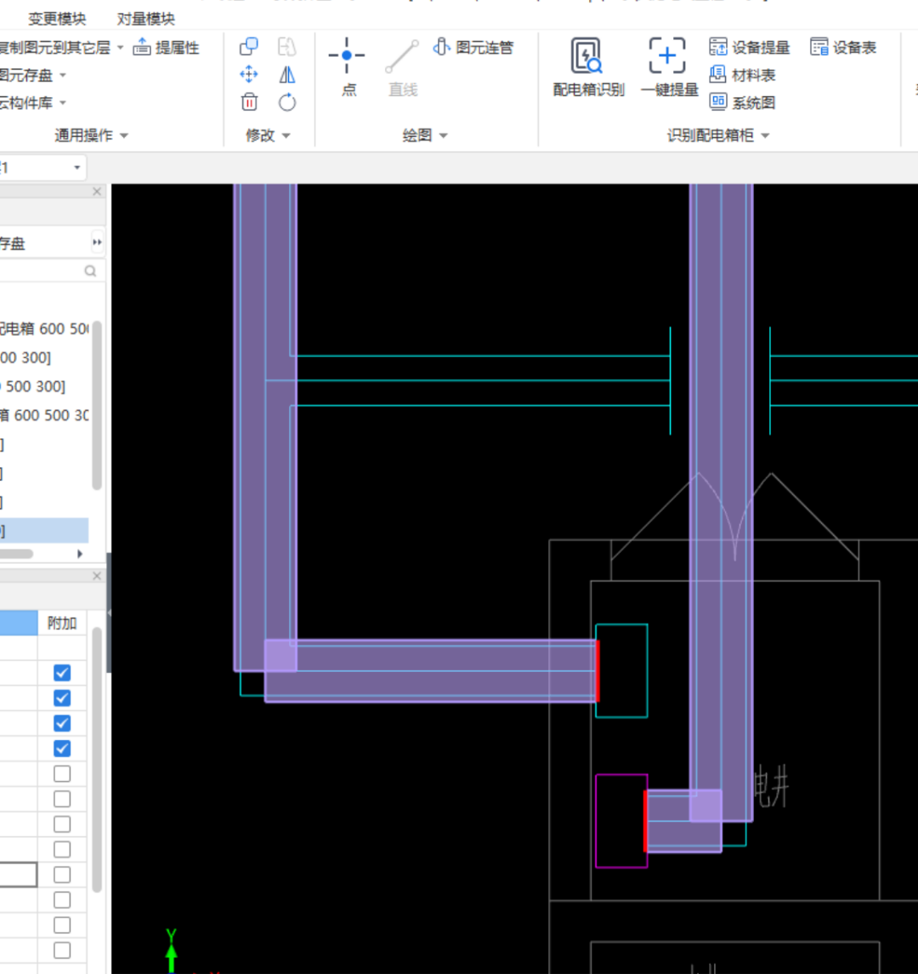Select the '箱 600 500 30' list row
This screenshot has height=974, width=918.
pyautogui.click(x=44, y=415)
